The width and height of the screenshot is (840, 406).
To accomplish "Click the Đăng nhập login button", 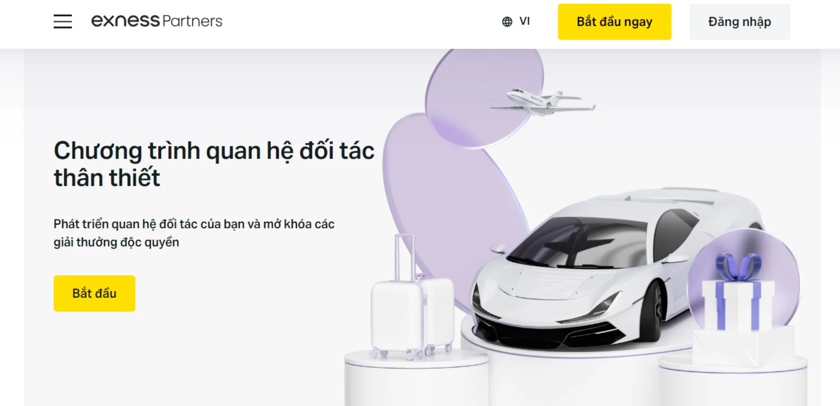I will tap(740, 22).
